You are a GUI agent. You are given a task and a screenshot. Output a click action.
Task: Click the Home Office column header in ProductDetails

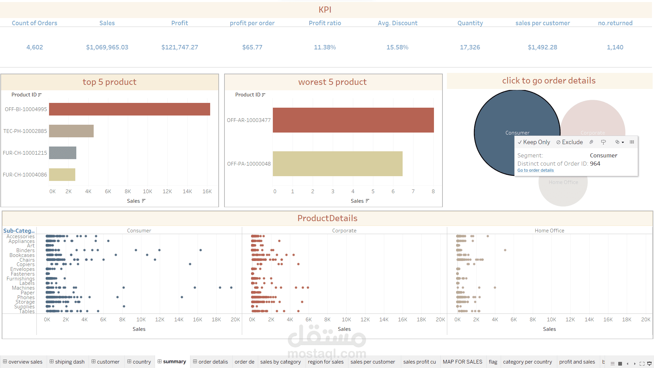[x=549, y=231]
